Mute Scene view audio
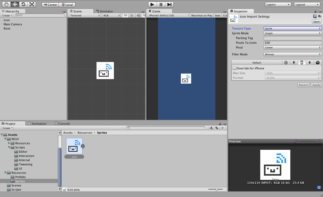The width and height of the screenshot is (323, 197). point(138,15)
